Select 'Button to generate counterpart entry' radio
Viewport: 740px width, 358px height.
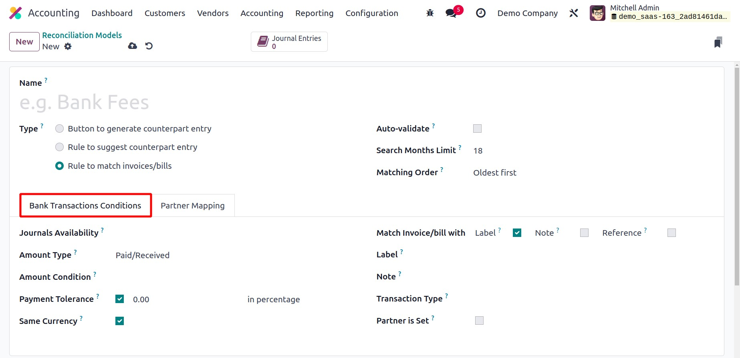click(x=60, y=129)
